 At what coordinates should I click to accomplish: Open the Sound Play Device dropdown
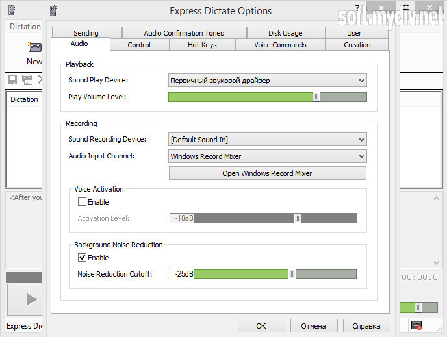pyautogui.click(x=268, y=81)
